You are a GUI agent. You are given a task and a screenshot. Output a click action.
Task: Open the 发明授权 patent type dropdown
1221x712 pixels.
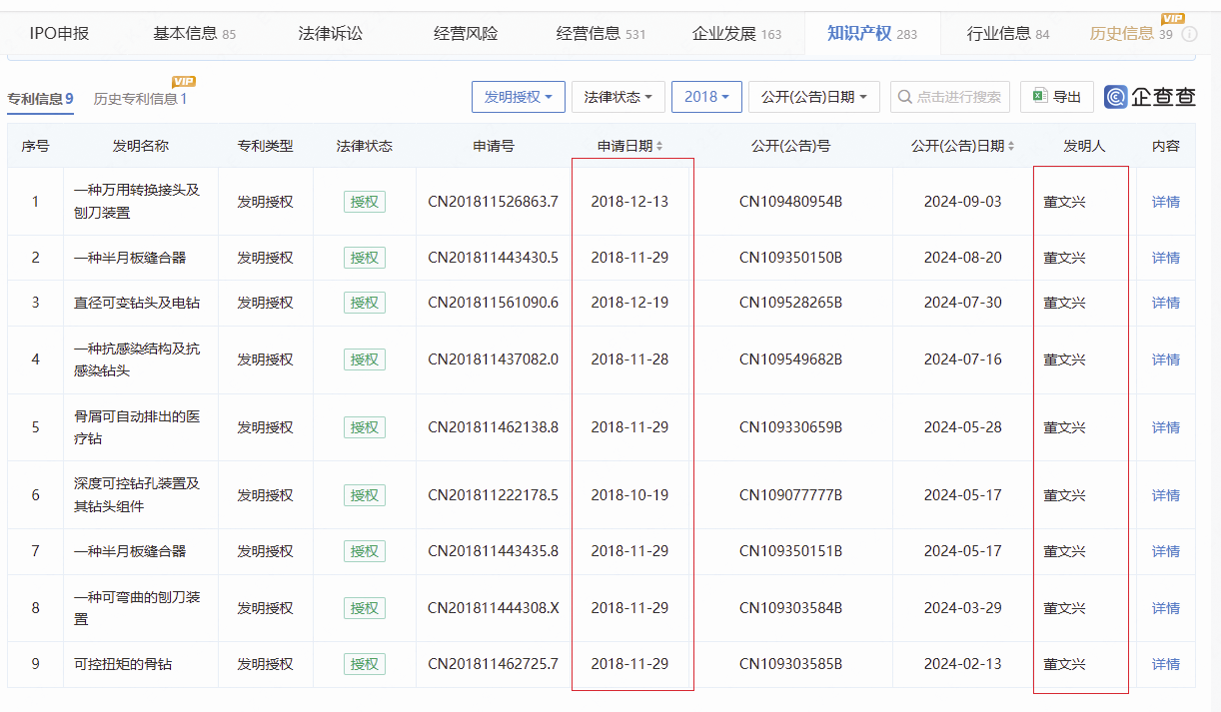tap(519, 97)
